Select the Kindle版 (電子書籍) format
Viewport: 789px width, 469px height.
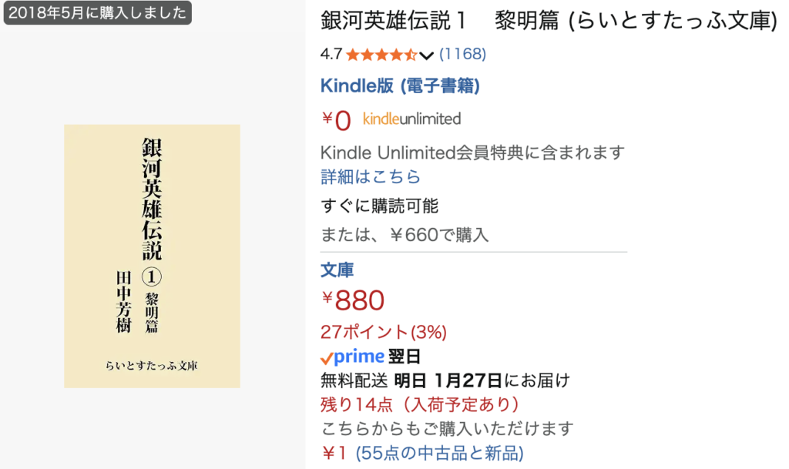[400, 86]
